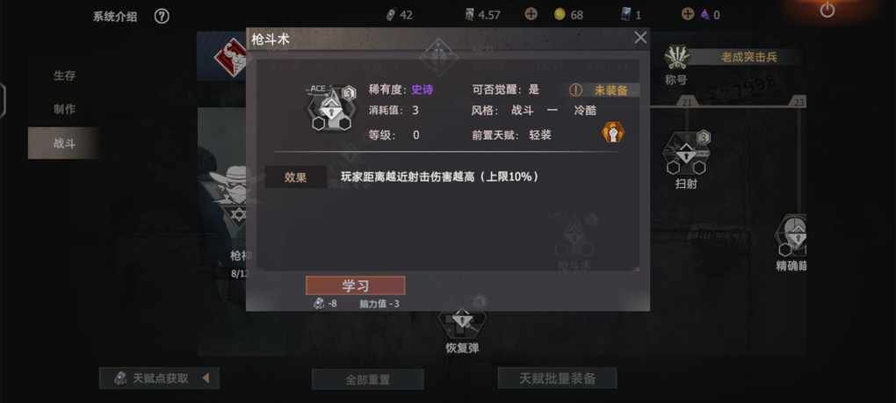
Task: Close the 枪斗术 talent dialog
Action: tap(640, 38)
